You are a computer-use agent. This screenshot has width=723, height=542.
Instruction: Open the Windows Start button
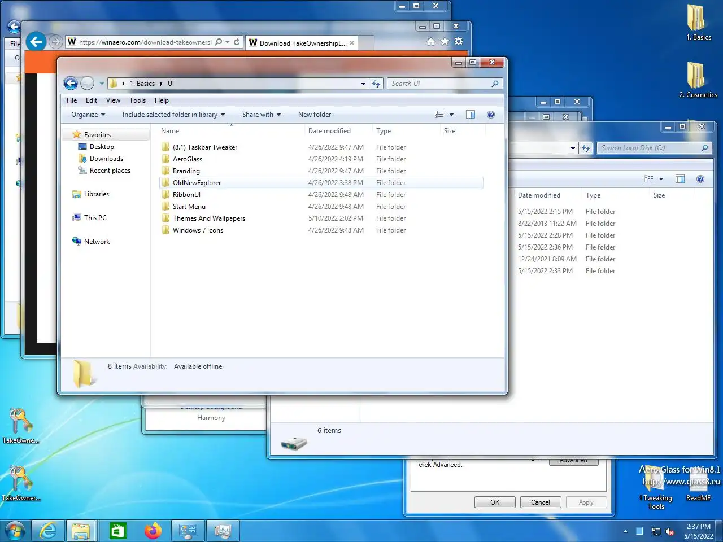[x=15, y=531]
